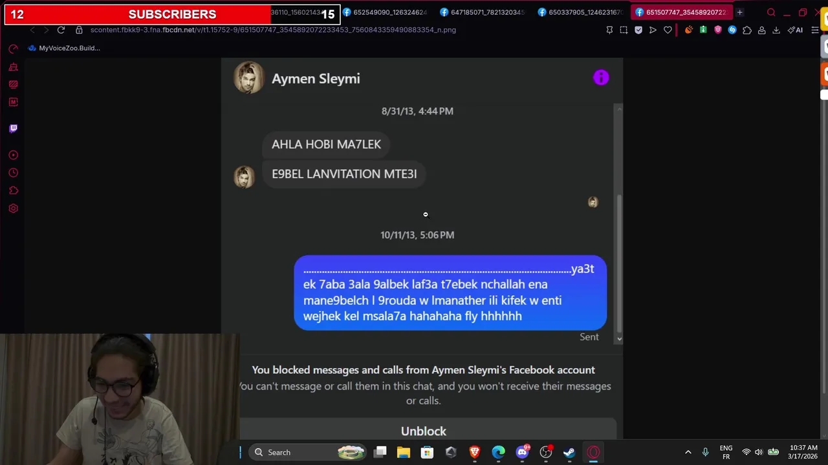828x465 pixels.
Task: Go back with the browser back arrow
Action: coord(32,30)
